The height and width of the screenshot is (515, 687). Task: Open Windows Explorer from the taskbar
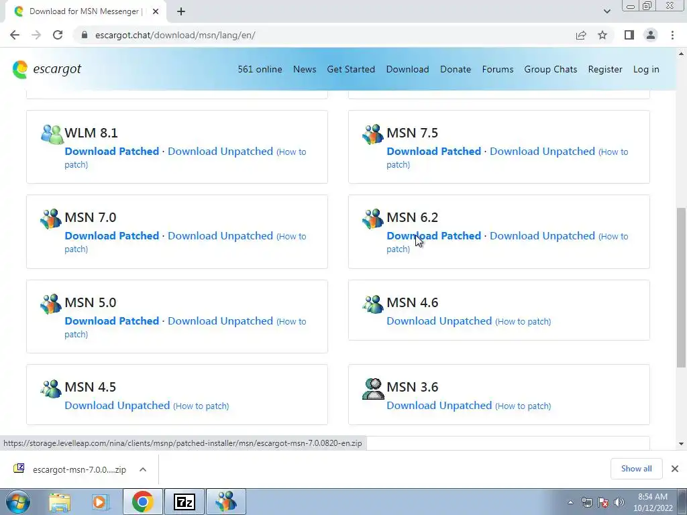click(x=60, y=502)
